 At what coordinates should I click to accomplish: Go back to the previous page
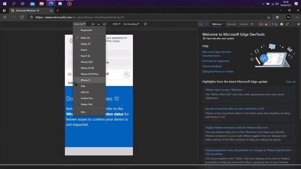[5, 17]
